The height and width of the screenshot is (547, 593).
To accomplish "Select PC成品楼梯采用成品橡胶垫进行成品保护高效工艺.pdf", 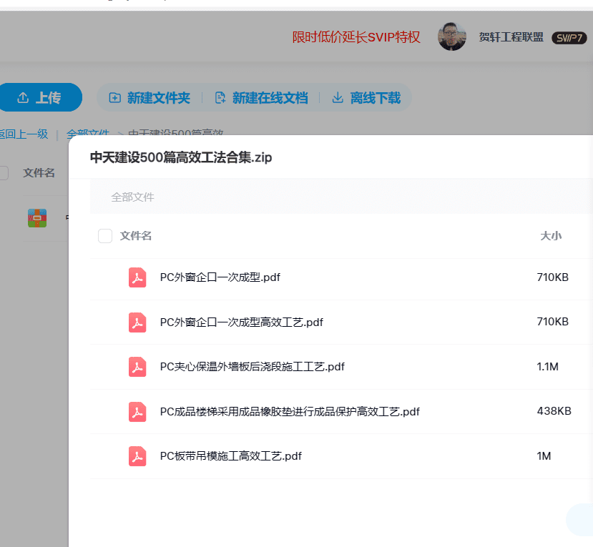I will 290,412.
